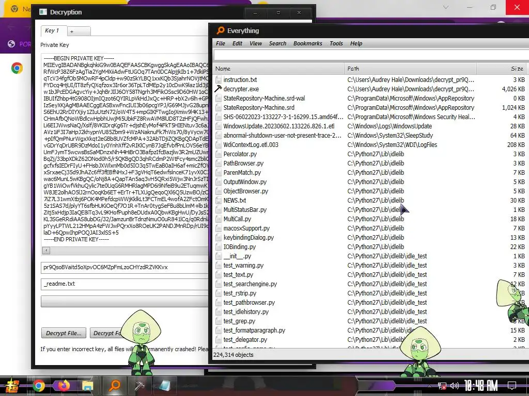Screen dimensions: 529x396
Task: Click the Chrome shortcut icon on the desktop
Action: point(17,68)
